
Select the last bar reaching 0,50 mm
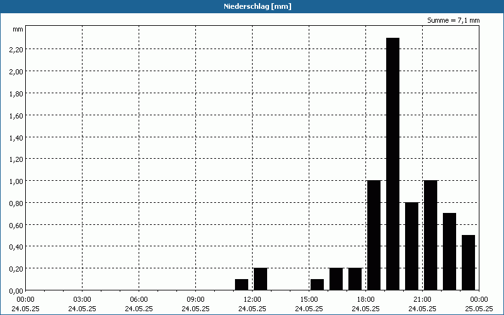pos(468,263)
